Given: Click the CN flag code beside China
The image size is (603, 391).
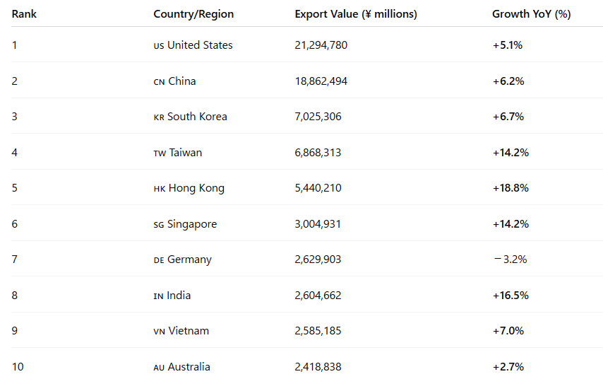Looking at the screenshot, I should [x=159, y=82].
